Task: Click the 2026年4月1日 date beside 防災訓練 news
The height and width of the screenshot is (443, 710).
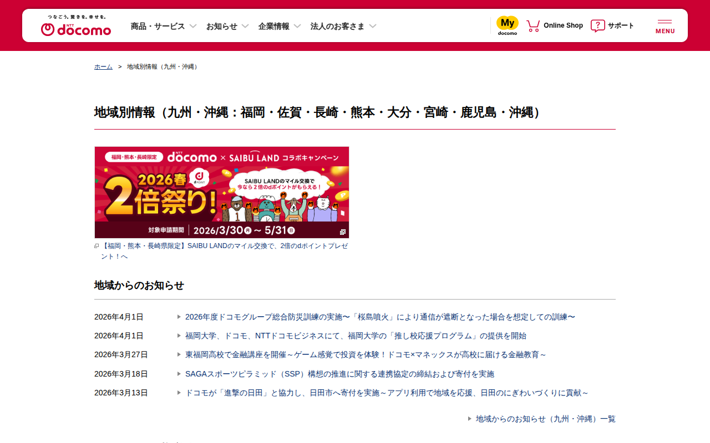Action: 119,317
